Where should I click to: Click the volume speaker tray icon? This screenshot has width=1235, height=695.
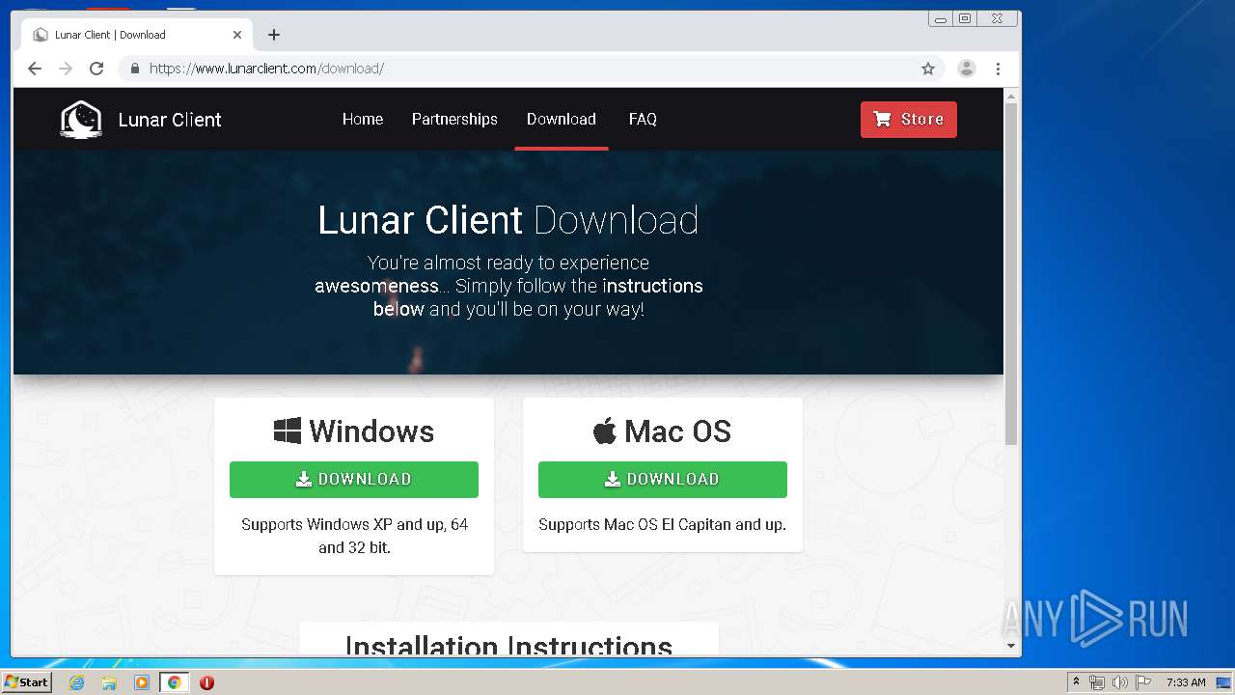pyautogui.click(x=1119, y=682)
